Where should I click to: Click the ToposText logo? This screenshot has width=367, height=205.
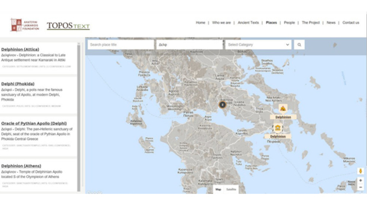click(68, 26)
